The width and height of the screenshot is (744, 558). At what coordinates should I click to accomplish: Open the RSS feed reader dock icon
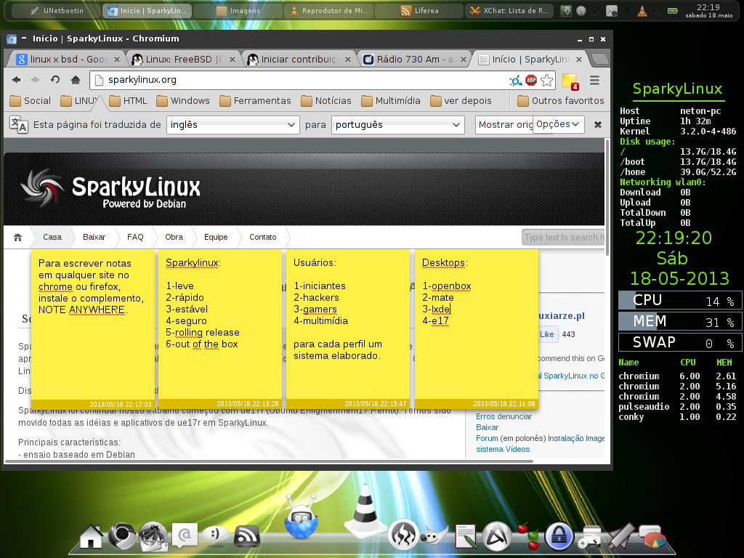point(247,536)
